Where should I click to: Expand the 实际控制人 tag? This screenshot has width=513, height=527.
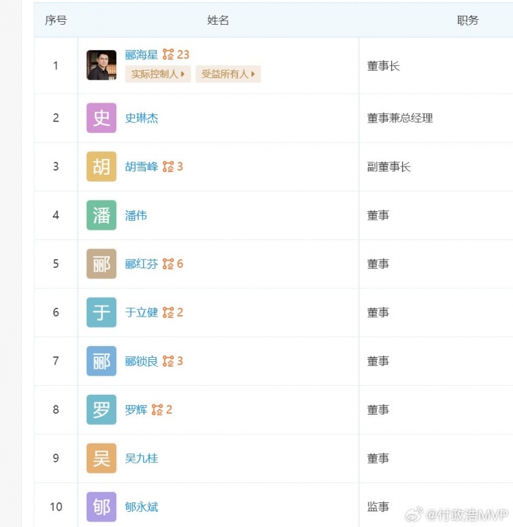coord(158,74)
